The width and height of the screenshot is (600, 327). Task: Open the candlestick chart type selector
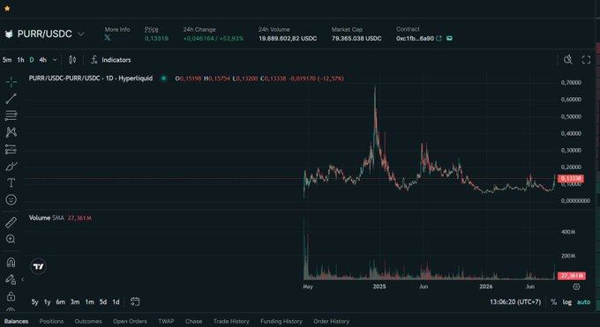tap(72, 60)
